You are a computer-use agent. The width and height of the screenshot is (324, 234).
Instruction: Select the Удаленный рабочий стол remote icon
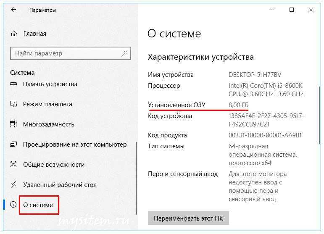pos(13,184)
